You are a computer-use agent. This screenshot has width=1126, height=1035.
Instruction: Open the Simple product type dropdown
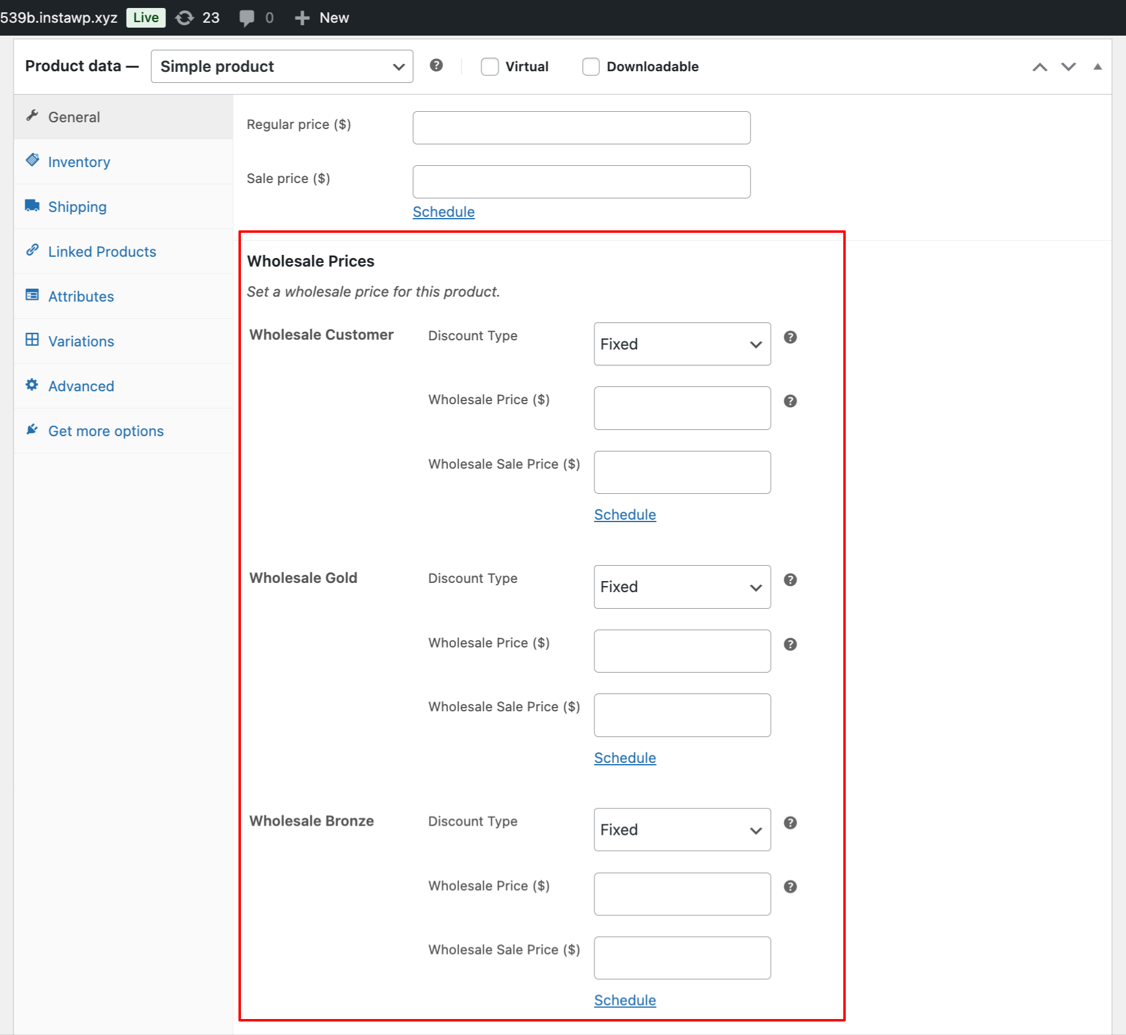coord(282,66)
